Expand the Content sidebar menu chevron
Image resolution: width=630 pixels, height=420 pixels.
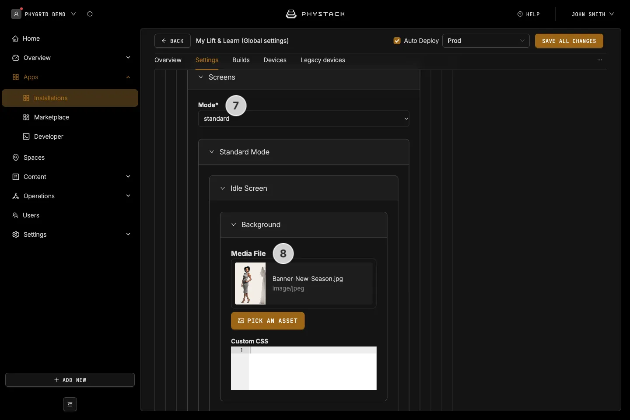pos(128,176)
